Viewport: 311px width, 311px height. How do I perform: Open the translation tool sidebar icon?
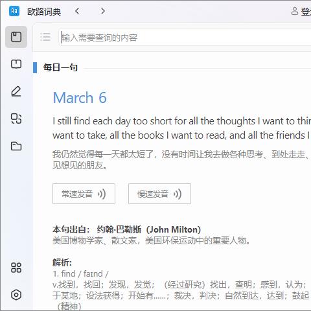coord(16,119)
